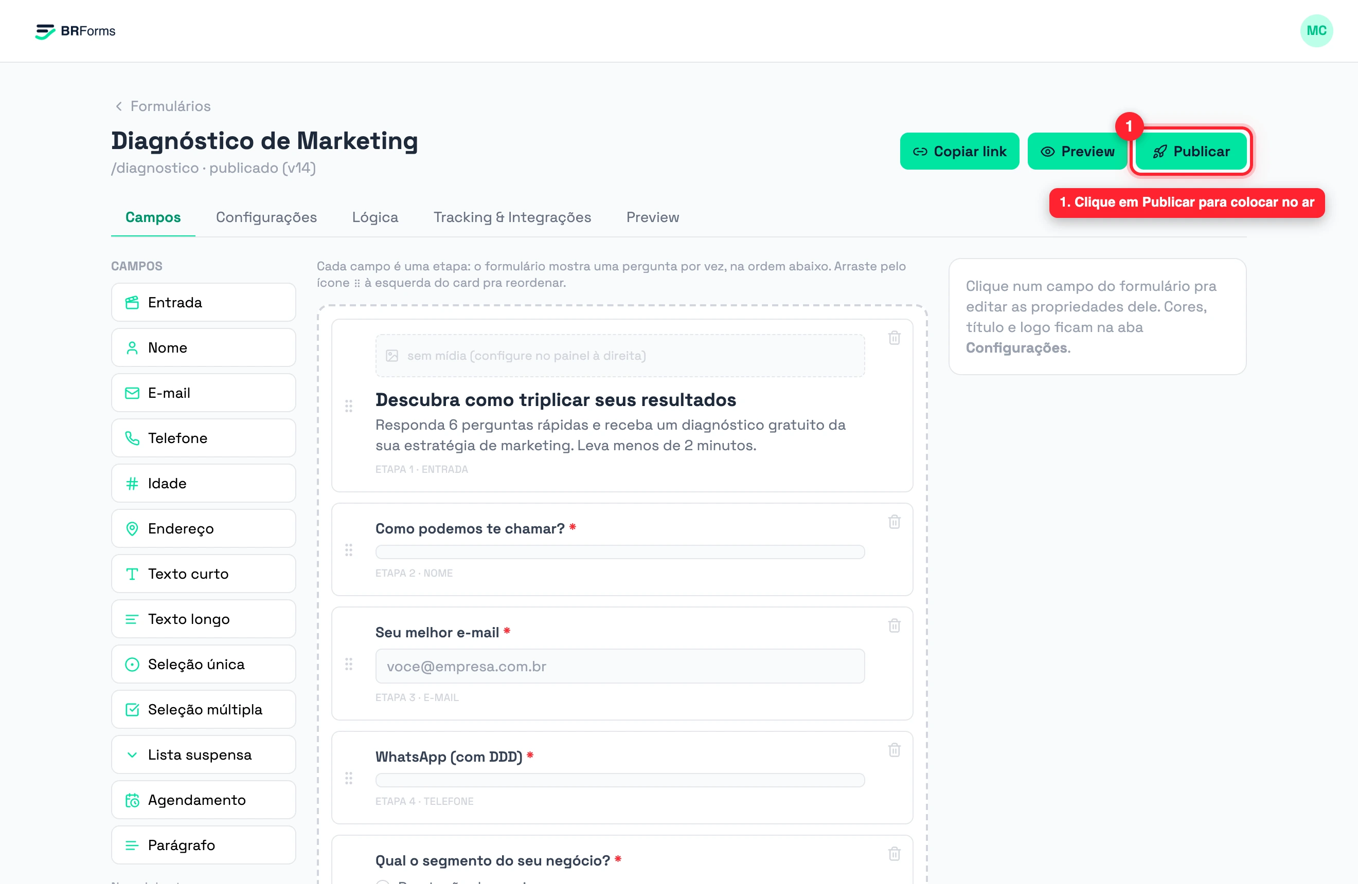
Task: Open the Tracking & Integrações tab
Action: 512,217
